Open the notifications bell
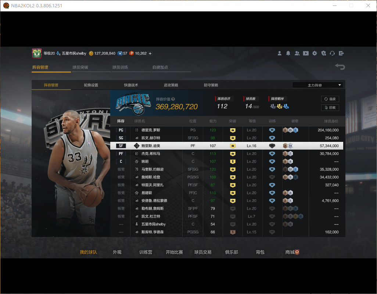This screenshot has height=294, width=377. click(x=288, y=53)
